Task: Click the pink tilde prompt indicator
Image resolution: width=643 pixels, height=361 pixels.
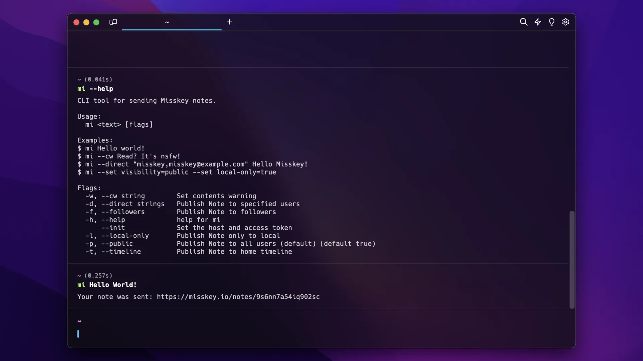Action: click(79, 321)
